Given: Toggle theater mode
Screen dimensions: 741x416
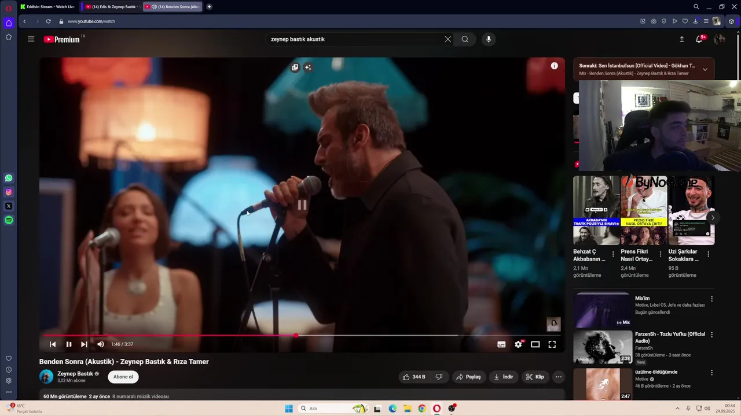Looking at the screenshot, I should tap(535, 344).
